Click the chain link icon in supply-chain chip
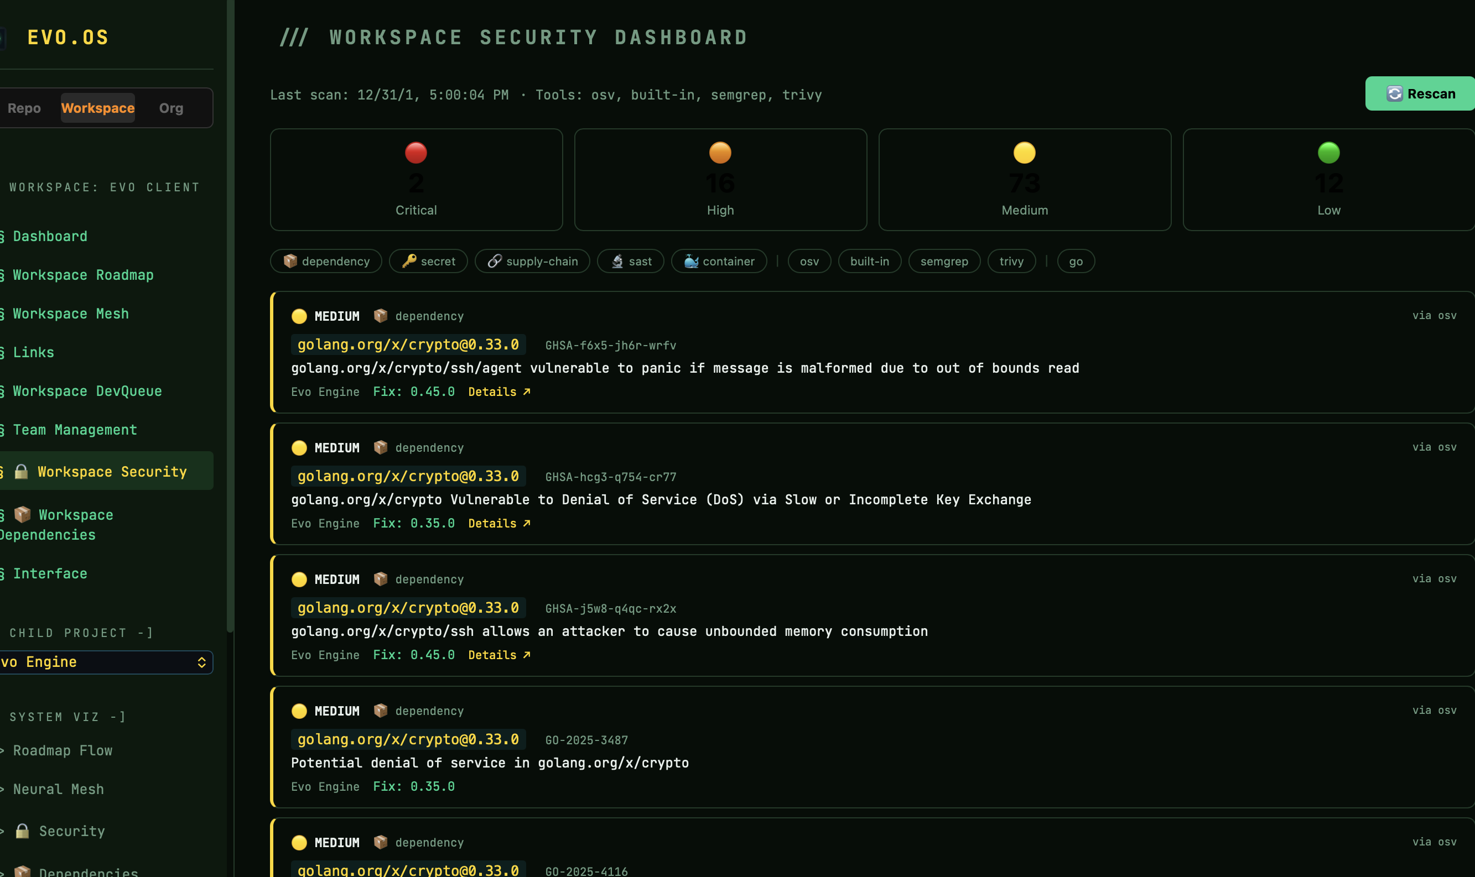This screenshot has height=877, width=1475. pos(495,261)
